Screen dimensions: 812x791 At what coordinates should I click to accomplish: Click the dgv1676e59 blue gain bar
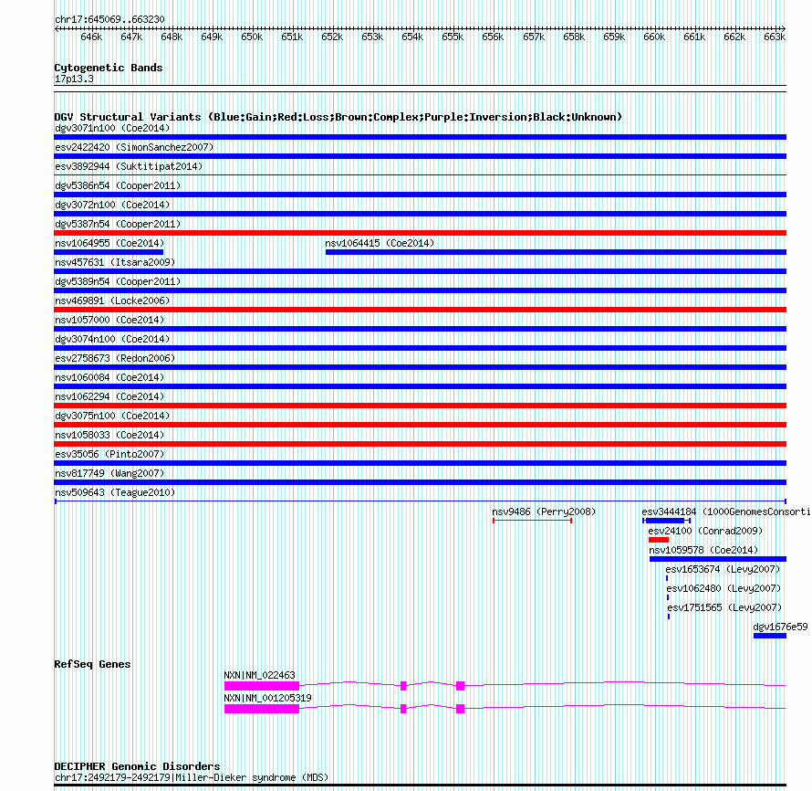[770, 636]
